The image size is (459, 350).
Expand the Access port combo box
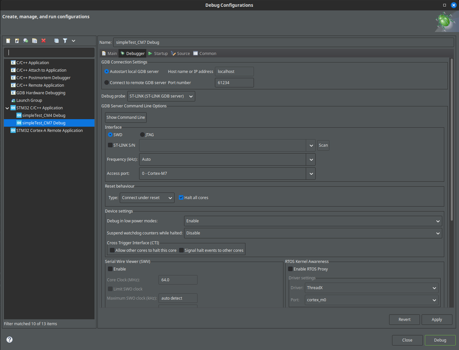coord(311,173)
